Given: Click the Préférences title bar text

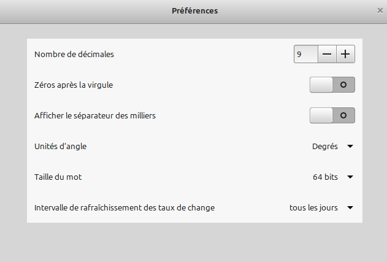Looking at the screenshot, I should (x=195, y=10).
